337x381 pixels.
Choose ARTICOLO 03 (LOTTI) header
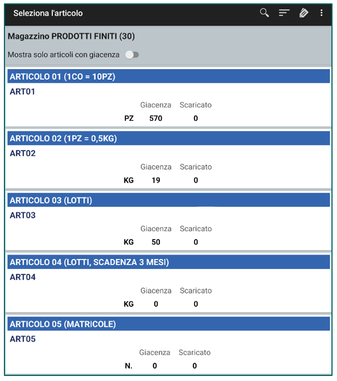pyautogui.click(x=169, y=200)
